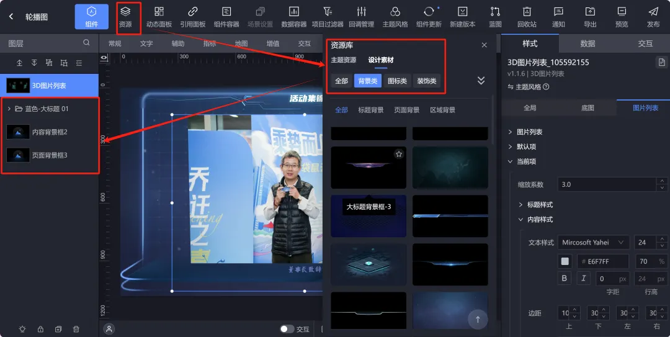Viewport: 670px width, 337px height.
Task: Click the bring-to-top layer icon
Action: [19, 63]
